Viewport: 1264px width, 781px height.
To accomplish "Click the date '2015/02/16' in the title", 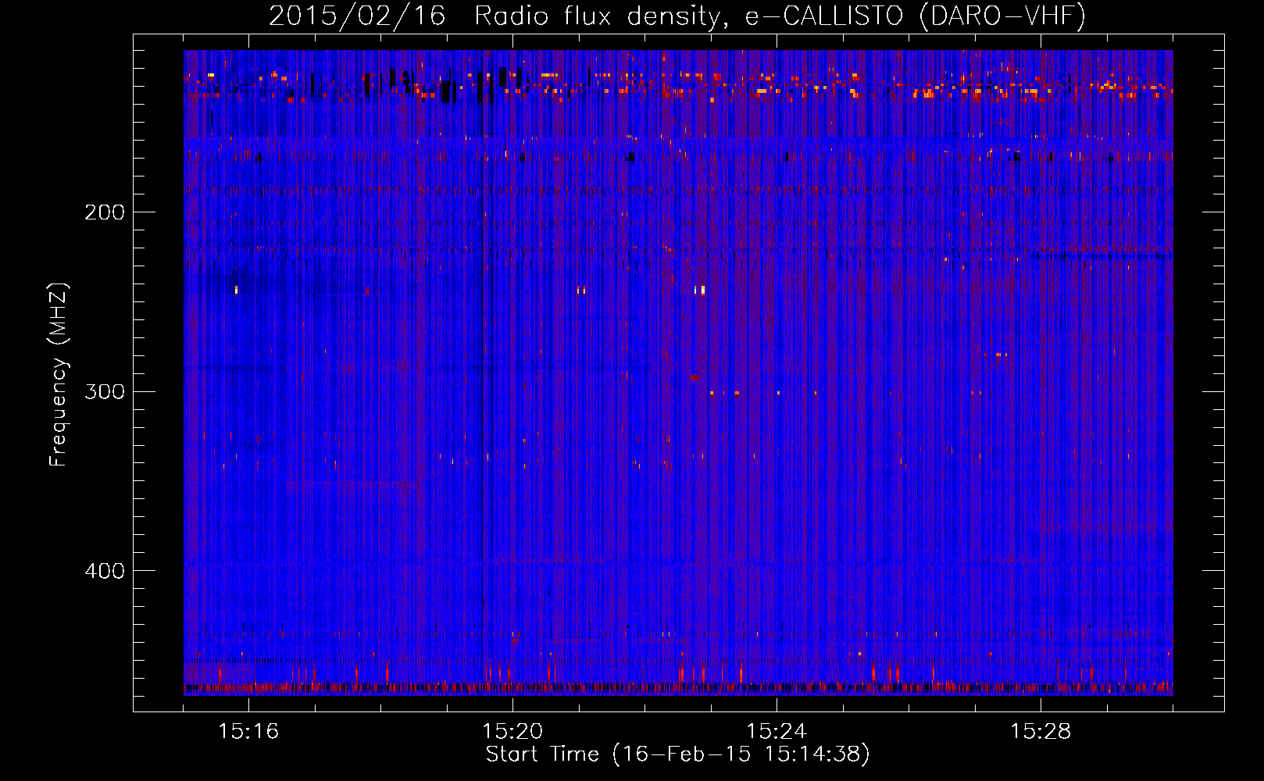I will pos(357,16).
